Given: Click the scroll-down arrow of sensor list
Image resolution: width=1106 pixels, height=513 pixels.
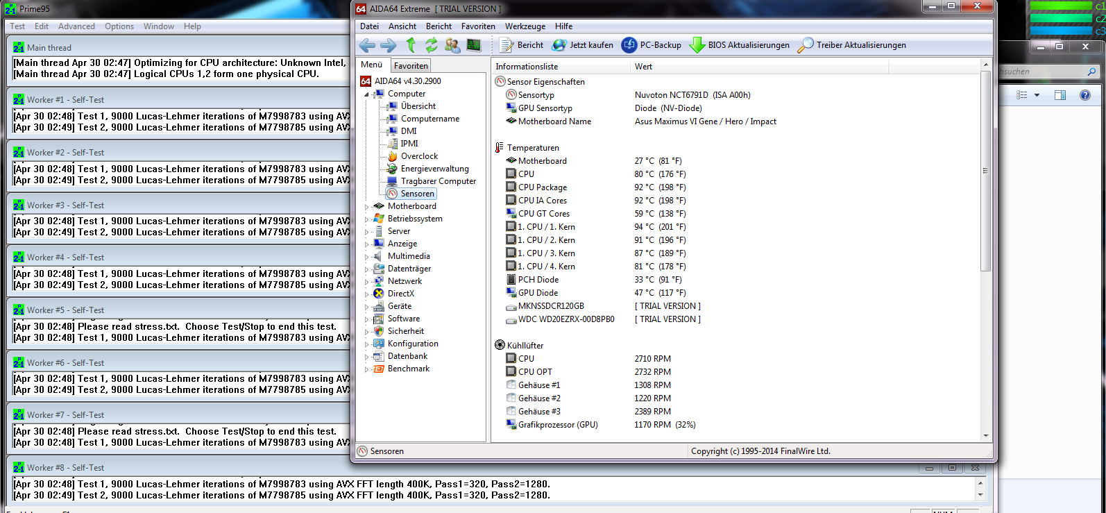Looking at the screenshot, I should [986, 436].
